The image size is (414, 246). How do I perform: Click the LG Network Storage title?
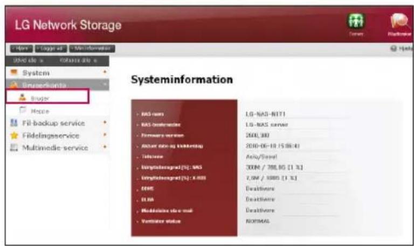[x=68, y=25]
